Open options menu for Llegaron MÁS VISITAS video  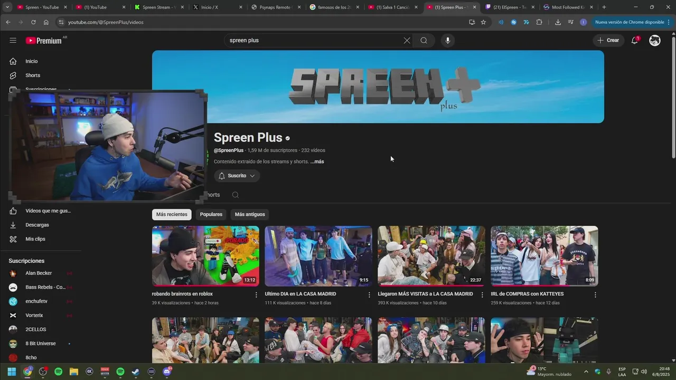pyautogui.click(x=482, y=295)
